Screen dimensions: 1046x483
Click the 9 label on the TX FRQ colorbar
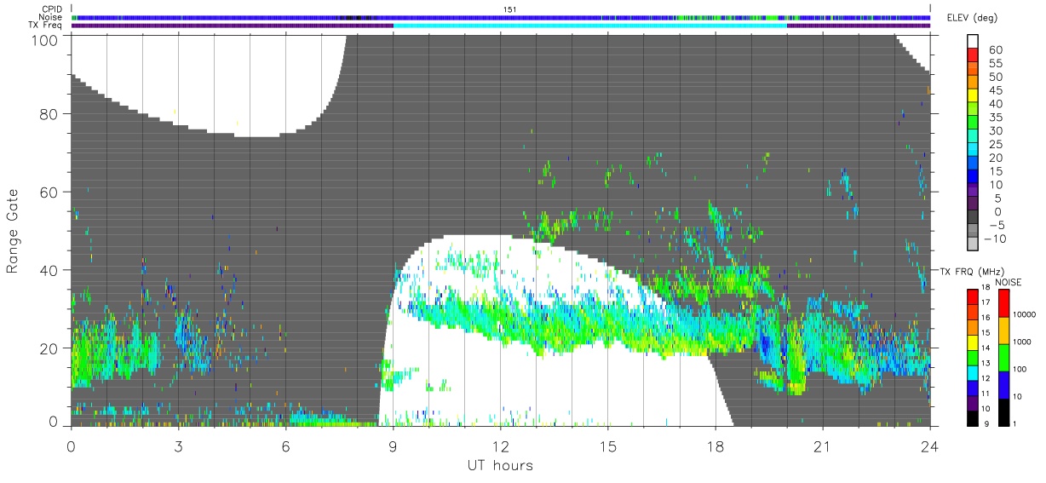[985, 423]
